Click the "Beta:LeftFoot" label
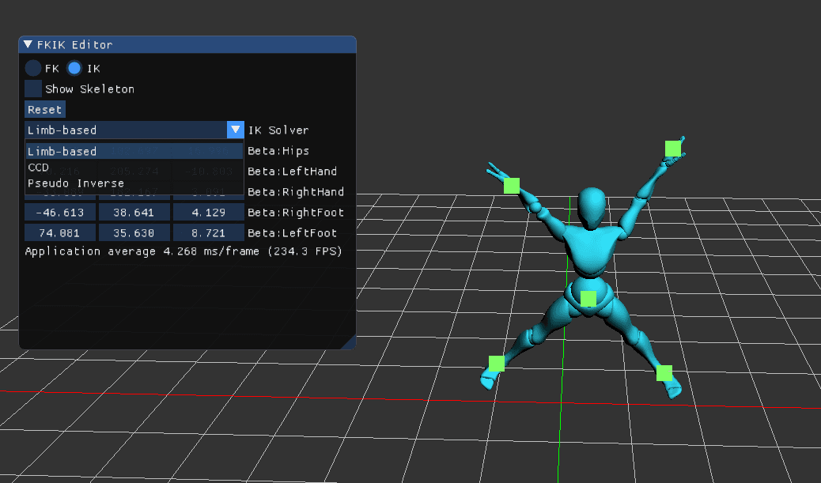The width and height of the screenshot is (821, 483). point(292,233)
